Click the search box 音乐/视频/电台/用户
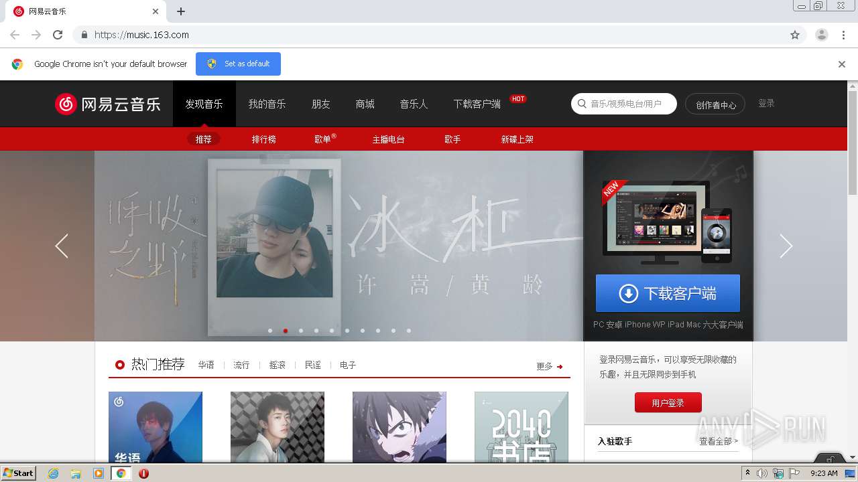The width and height of the screenshot is (858, 482). (x=624, y=104)
